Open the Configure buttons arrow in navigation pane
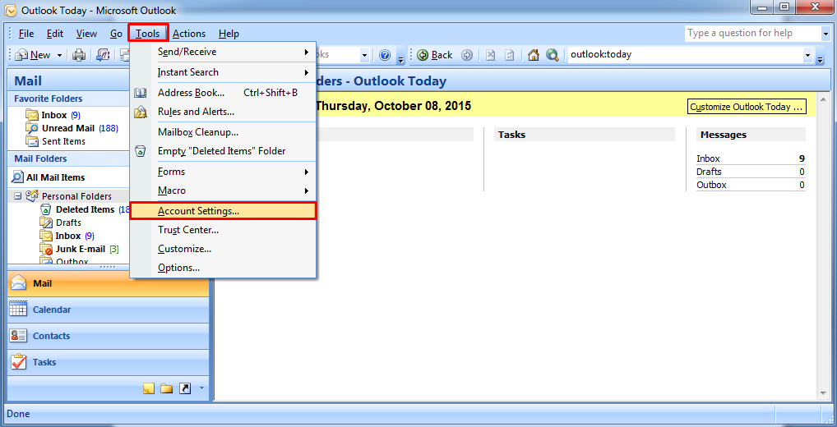Screen dimensions: 837x427 pos(201,388)
